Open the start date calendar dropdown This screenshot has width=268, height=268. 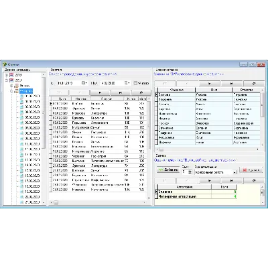pos(84,83)
